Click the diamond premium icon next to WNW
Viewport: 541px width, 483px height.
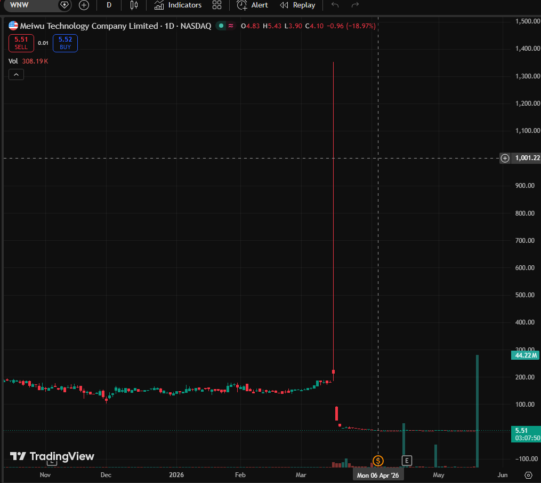(x=64, y=5)
